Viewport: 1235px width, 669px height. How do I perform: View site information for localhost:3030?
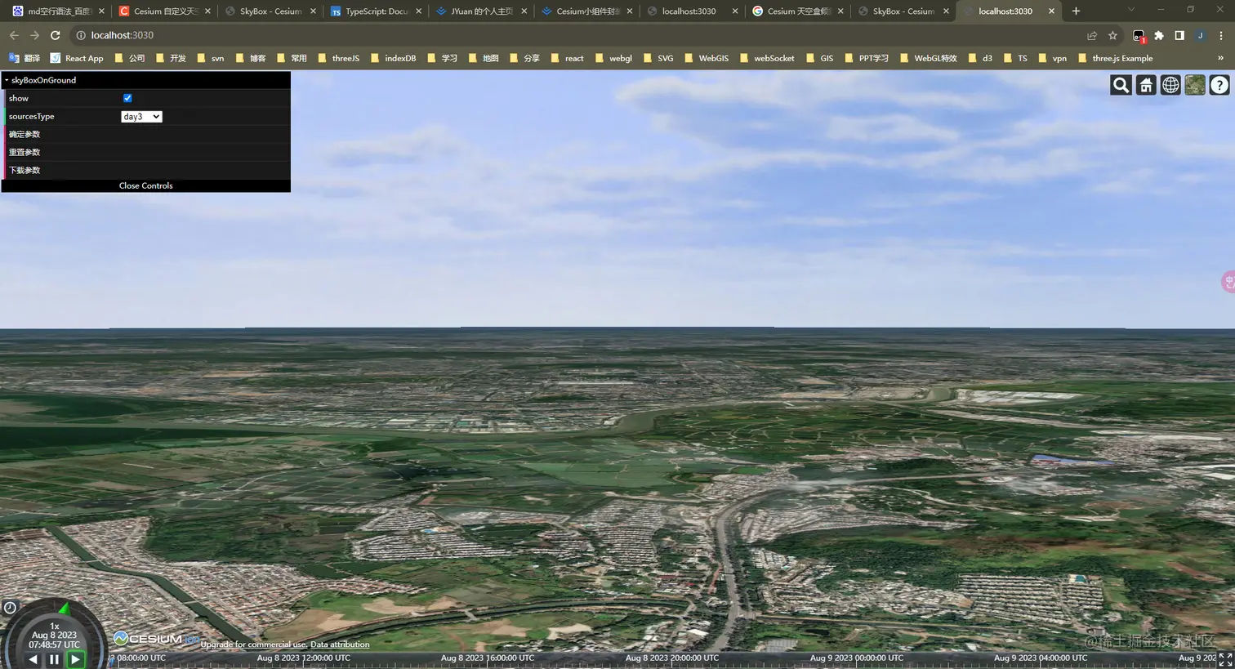pyautogui.click(x=81, y=35)
